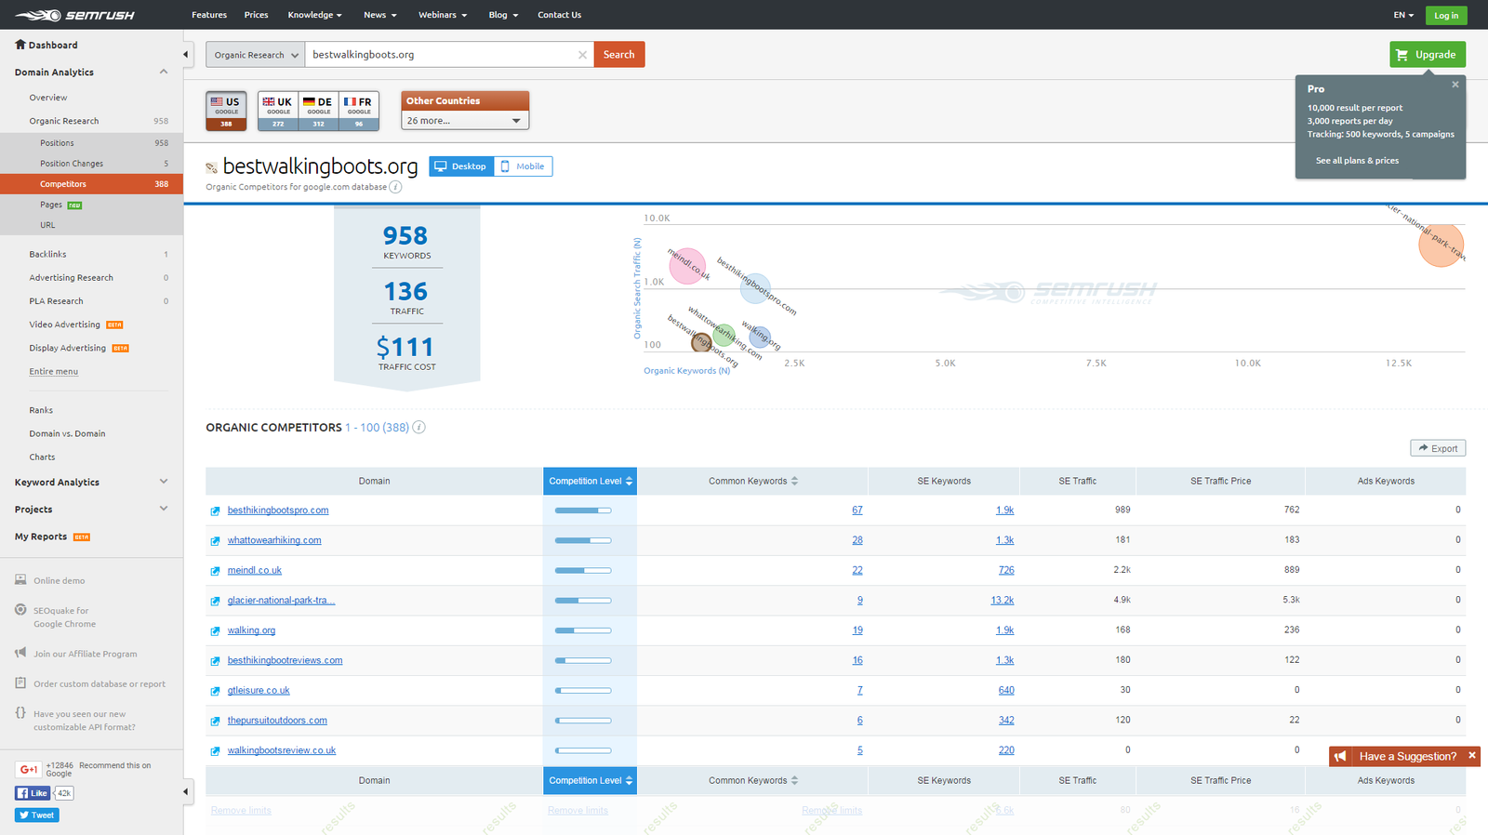Close the Pro plan tooltip

coord(1455,85)
